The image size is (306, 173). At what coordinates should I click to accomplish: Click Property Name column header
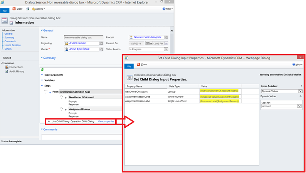(x=135, y=86)
